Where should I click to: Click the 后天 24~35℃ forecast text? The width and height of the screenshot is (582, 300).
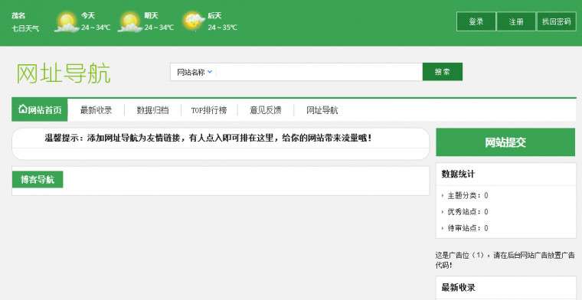pos(222,21)
